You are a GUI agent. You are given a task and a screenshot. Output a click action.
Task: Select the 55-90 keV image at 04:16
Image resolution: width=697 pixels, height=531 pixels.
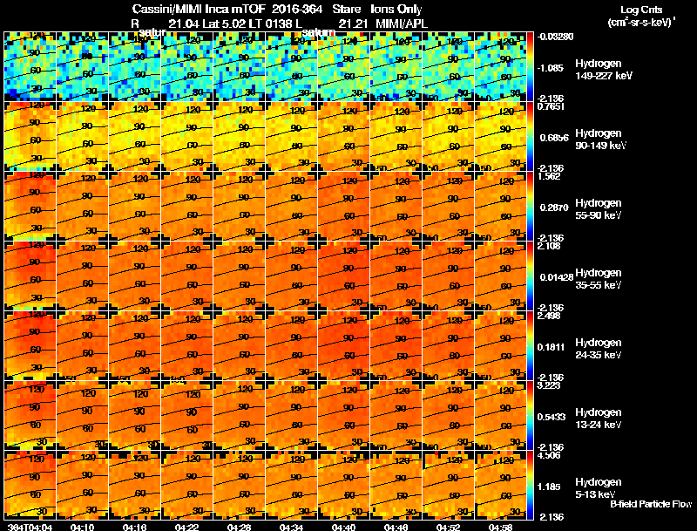[135, 206]
